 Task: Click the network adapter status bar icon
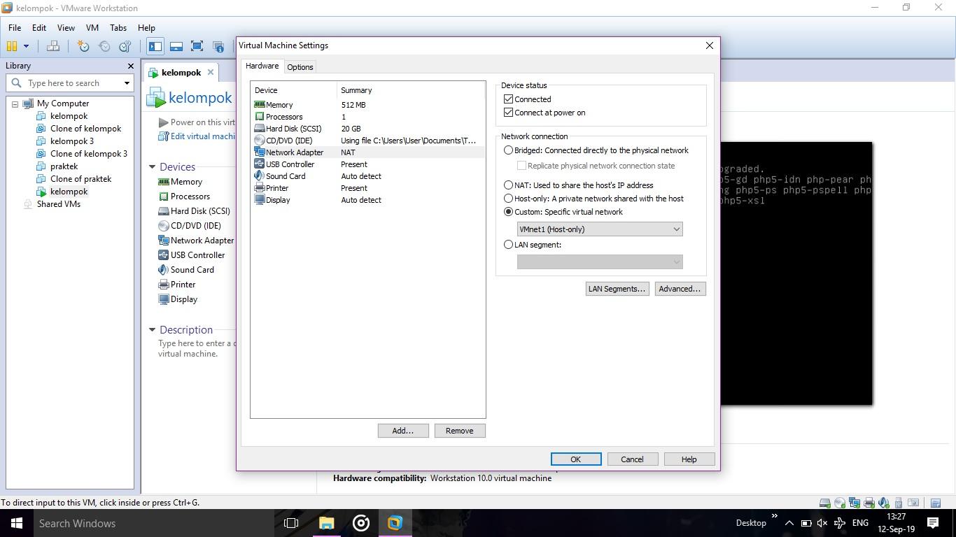855,503
